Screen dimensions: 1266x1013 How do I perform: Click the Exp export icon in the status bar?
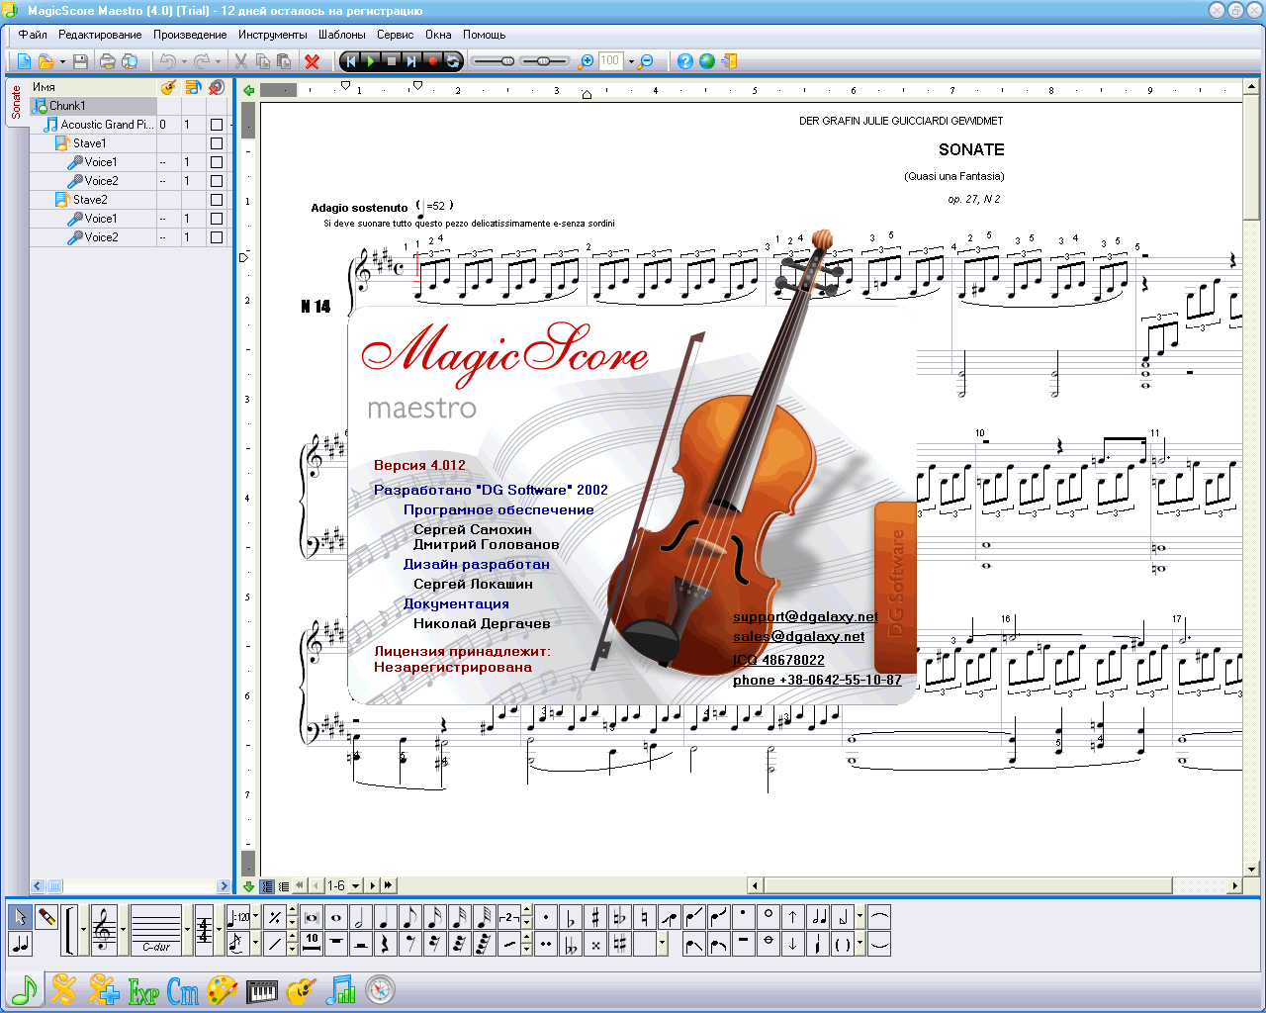(x=142, y=990)
